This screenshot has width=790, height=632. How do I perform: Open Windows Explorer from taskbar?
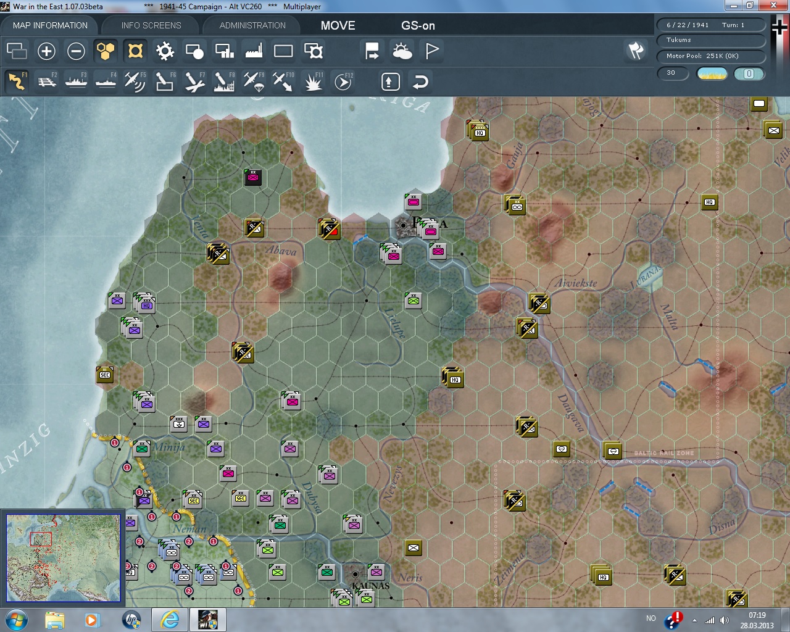coord(54,620)
